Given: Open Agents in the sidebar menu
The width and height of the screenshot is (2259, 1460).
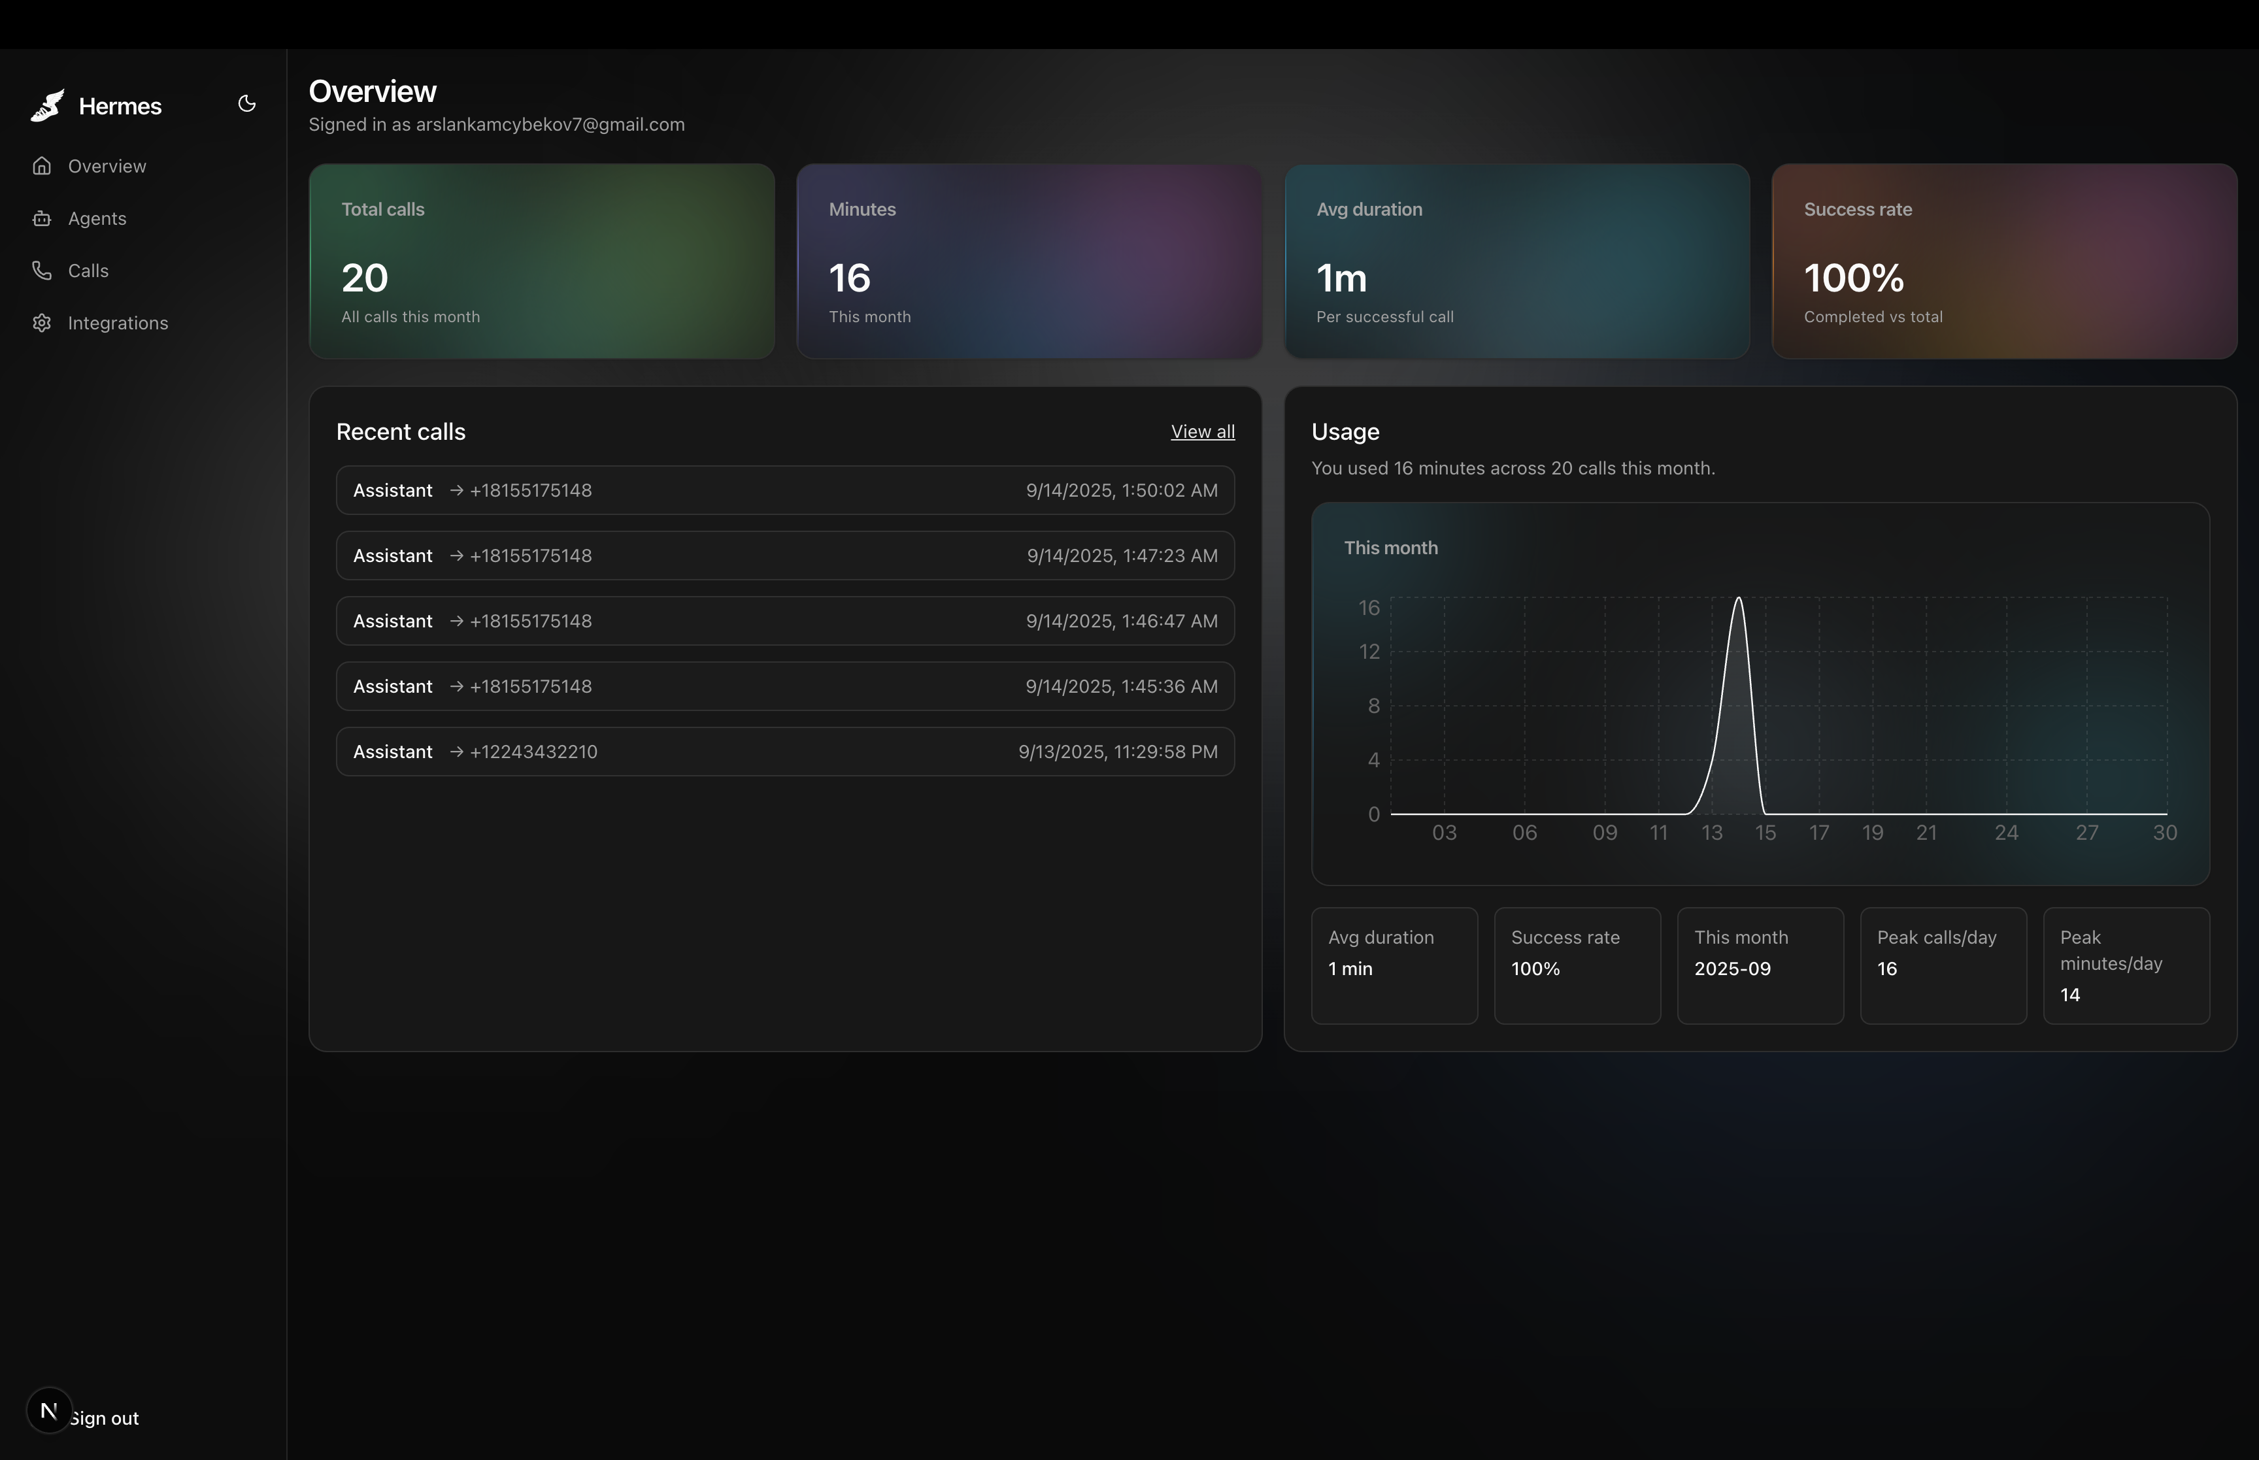Looking at the screenshot, I should click(x=97, y=219).
